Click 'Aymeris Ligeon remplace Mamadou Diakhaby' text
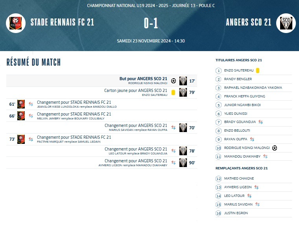This screenshot has height=226, width=299. tap(133, 165)
